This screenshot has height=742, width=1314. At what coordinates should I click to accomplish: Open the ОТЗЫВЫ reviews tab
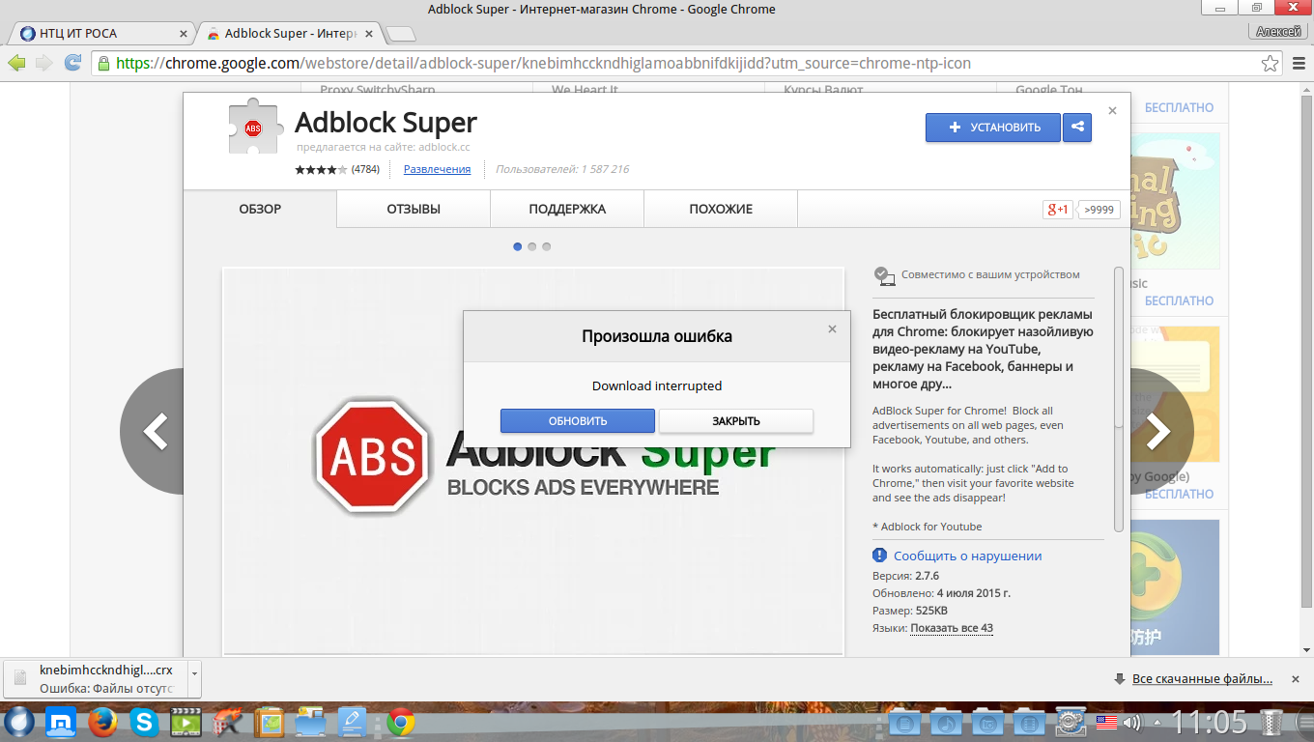pyautogui.click(x=414, y=209)
